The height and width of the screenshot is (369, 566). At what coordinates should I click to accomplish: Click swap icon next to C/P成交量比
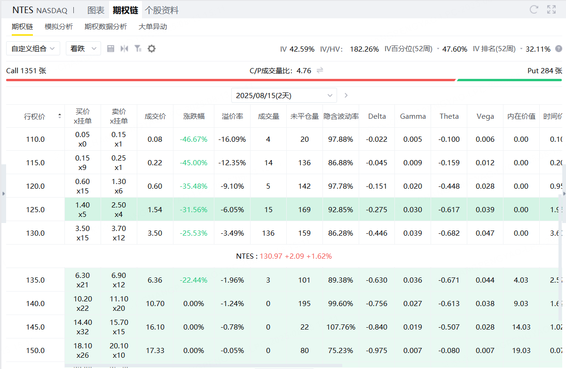tap(320, 70)
